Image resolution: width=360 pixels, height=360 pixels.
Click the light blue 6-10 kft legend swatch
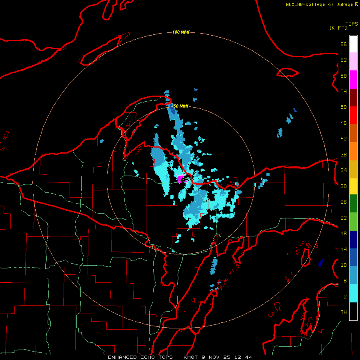click(353, 275)
